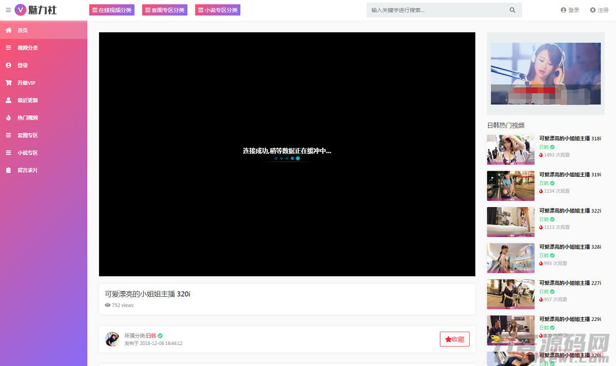Click the 留言求片 clipboard icon
616x366 pixels.
(x=8, y=170)
